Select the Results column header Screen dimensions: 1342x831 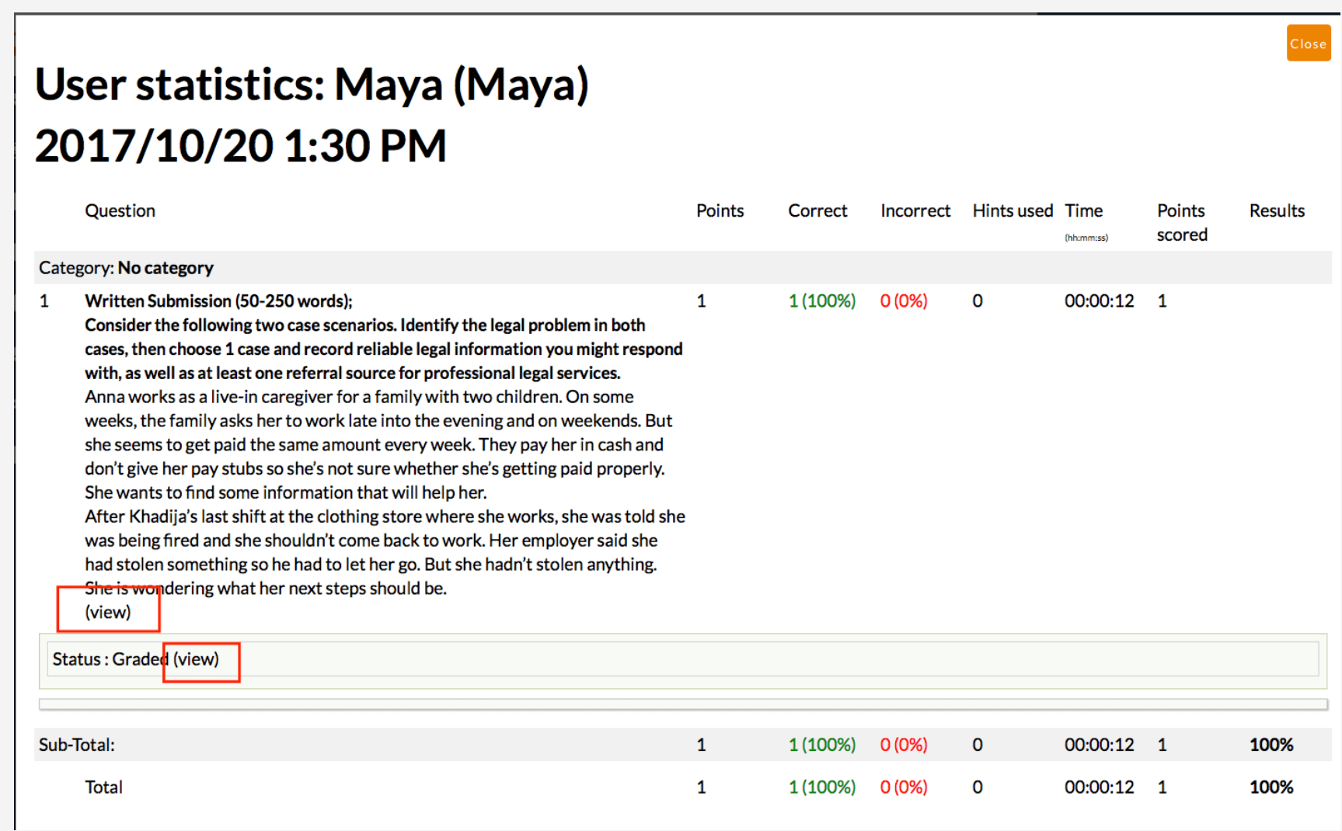pyautogui.click(x=1276, y=210)
